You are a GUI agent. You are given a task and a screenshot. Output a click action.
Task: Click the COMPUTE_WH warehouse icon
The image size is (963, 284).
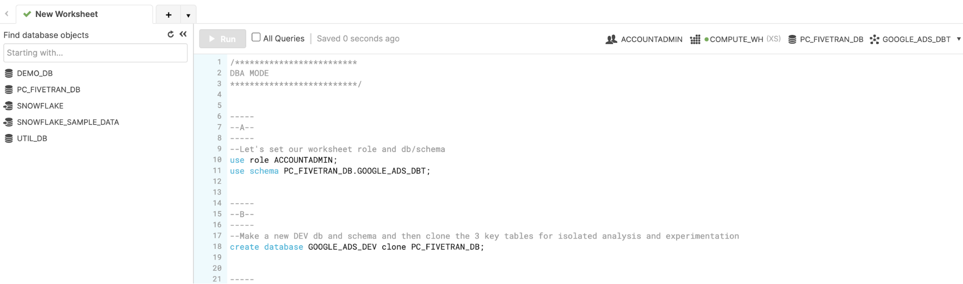[x=695, y=39]
